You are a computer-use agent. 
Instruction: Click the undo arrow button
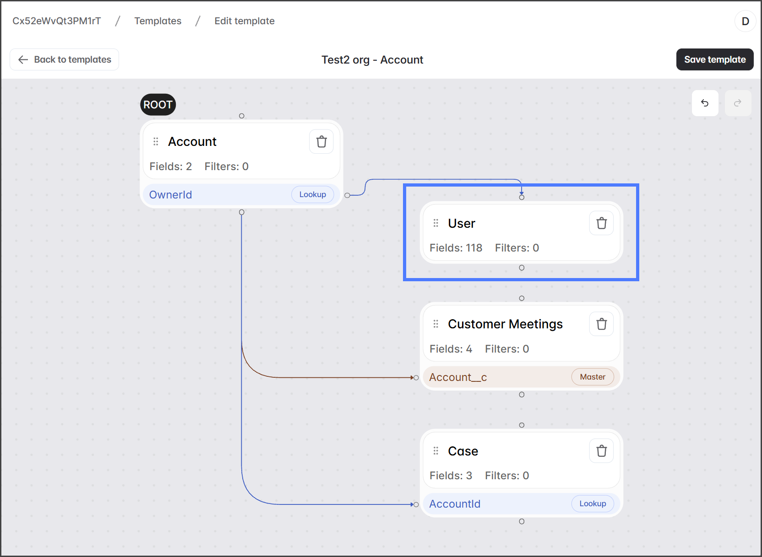705,103
